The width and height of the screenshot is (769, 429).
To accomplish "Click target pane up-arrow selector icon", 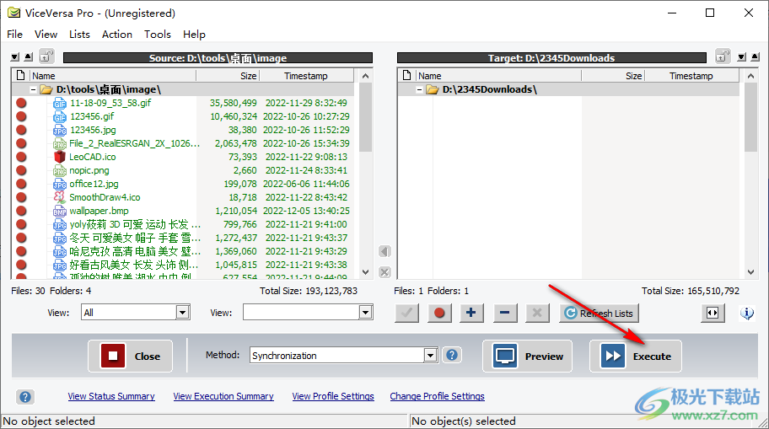I will point(756,56).
